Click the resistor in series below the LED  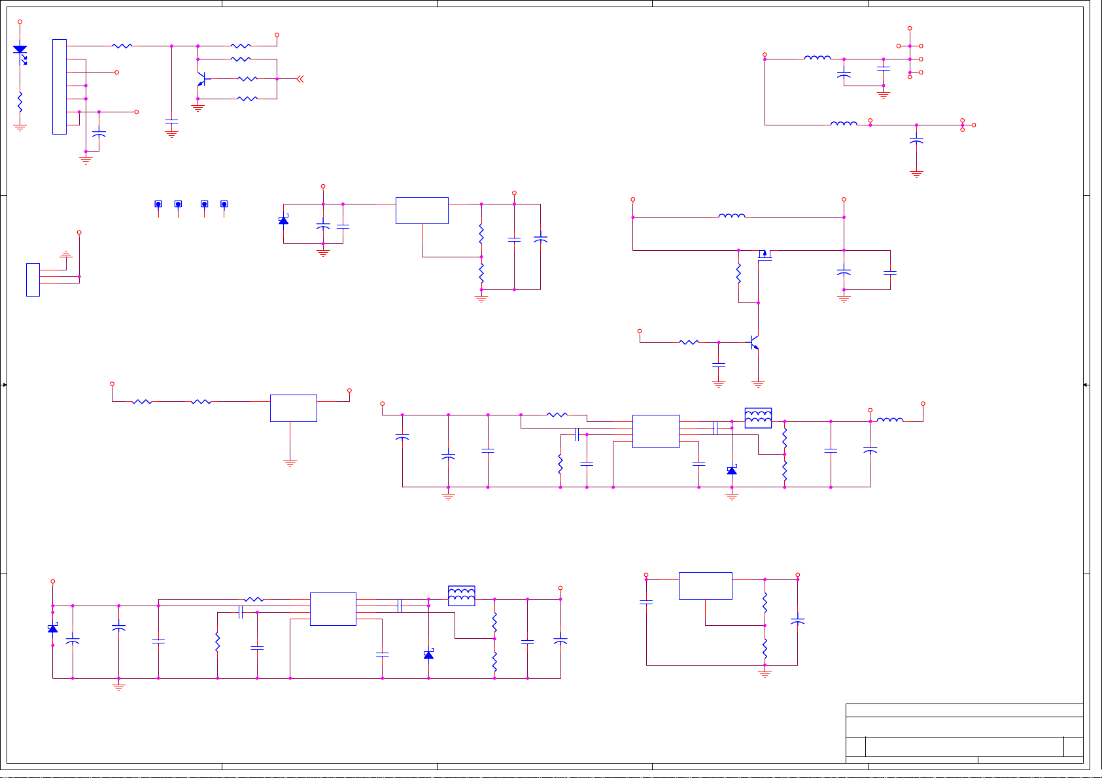20,102
